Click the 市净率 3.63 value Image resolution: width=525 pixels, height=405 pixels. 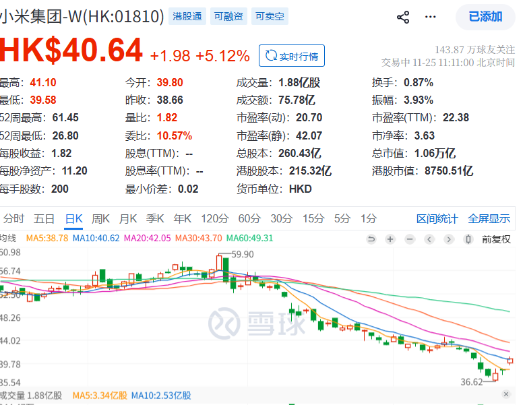click(x=424, y=135)
